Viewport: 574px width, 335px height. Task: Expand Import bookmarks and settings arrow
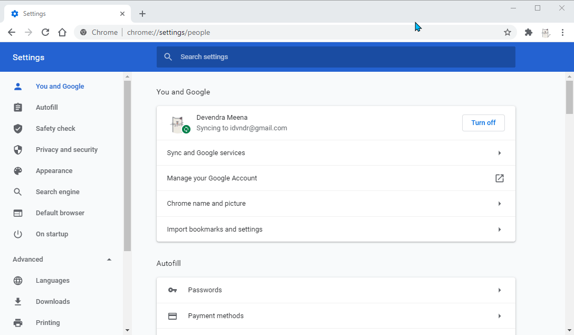click(499, 229)
